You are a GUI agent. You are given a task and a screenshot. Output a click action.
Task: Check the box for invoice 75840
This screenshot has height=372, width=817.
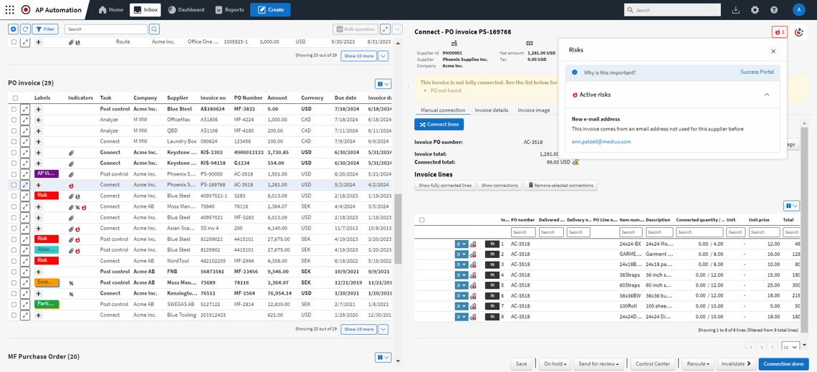pyautogui.click(x=14, y=206)
